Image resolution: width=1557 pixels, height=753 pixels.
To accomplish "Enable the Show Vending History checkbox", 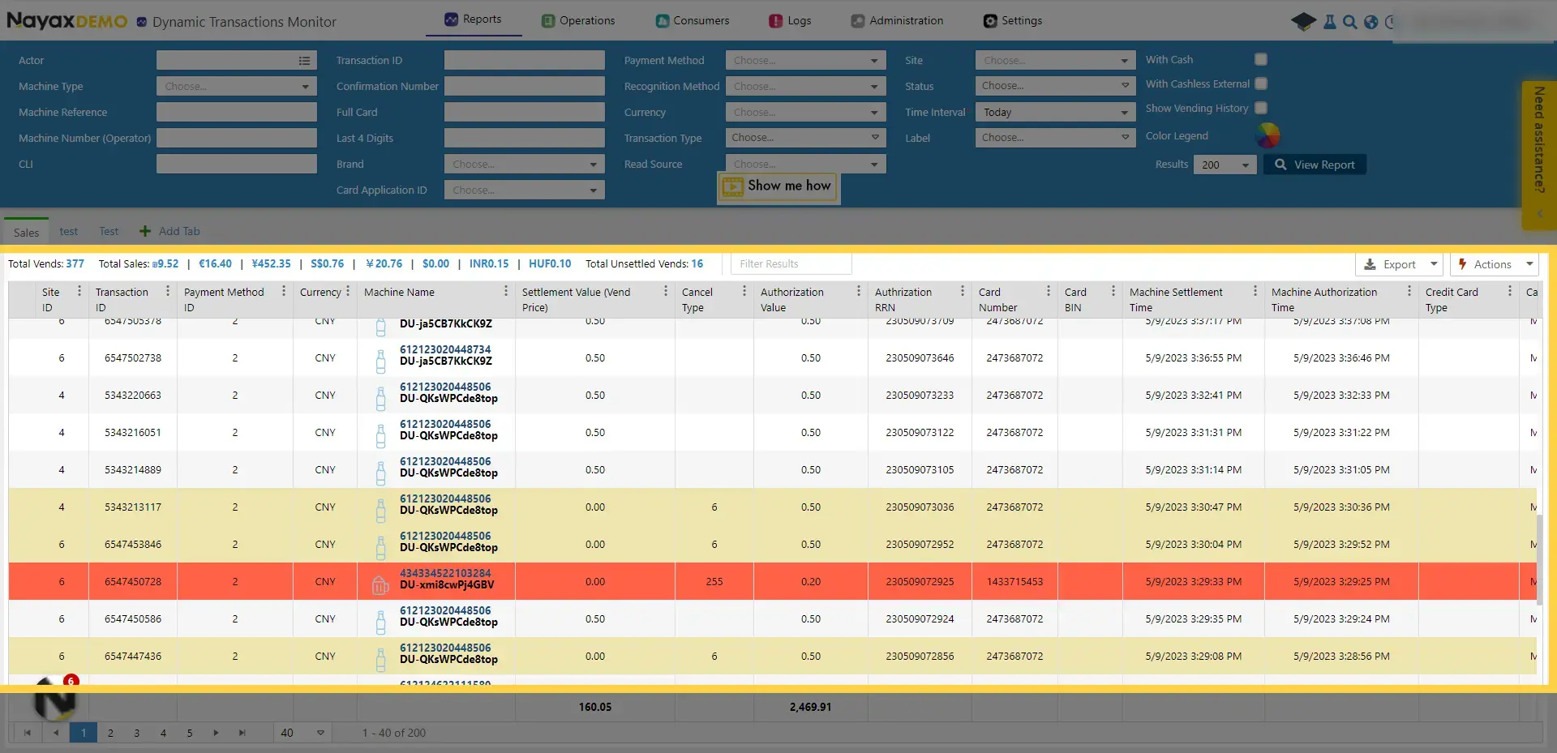I will coord(1261,108).
